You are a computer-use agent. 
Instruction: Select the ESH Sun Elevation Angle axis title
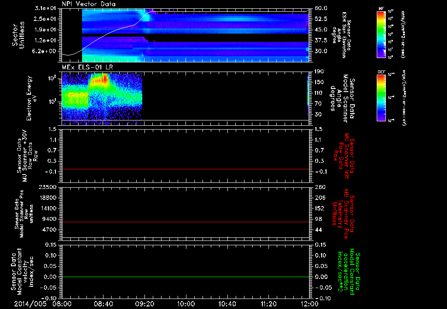coord(341,35)
